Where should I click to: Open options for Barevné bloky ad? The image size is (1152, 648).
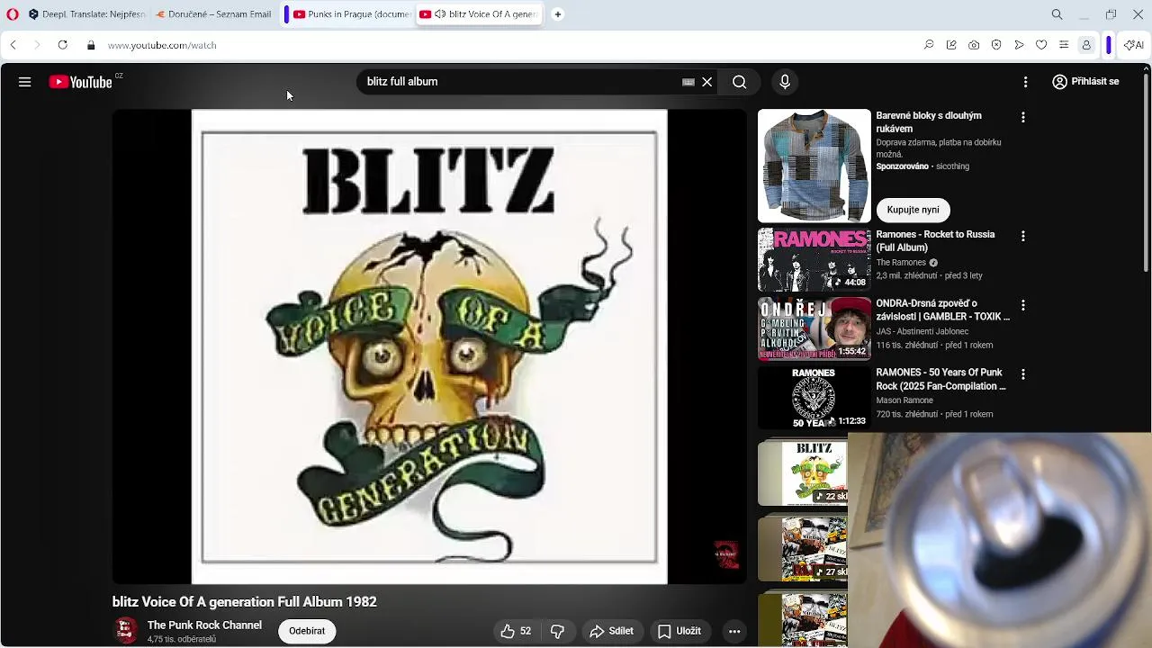click(x=1022, y=117)
